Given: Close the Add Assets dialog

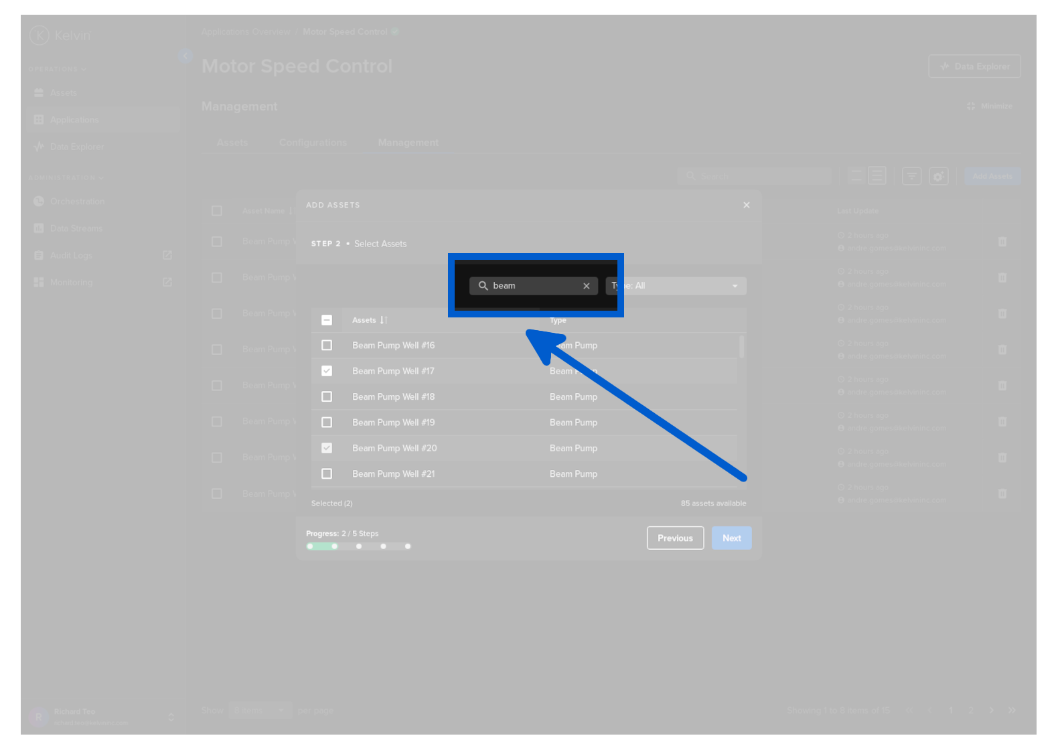Looking at the screenshot, I should pyautogui.click(x=746, y=205).
